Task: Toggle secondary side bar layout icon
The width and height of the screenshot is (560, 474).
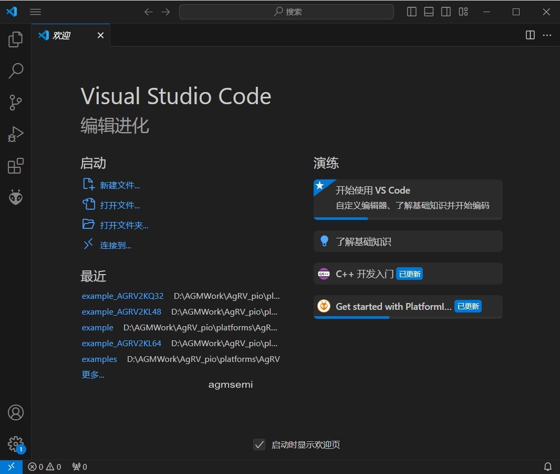Action: pyautogui.click(x=446, y=12)
